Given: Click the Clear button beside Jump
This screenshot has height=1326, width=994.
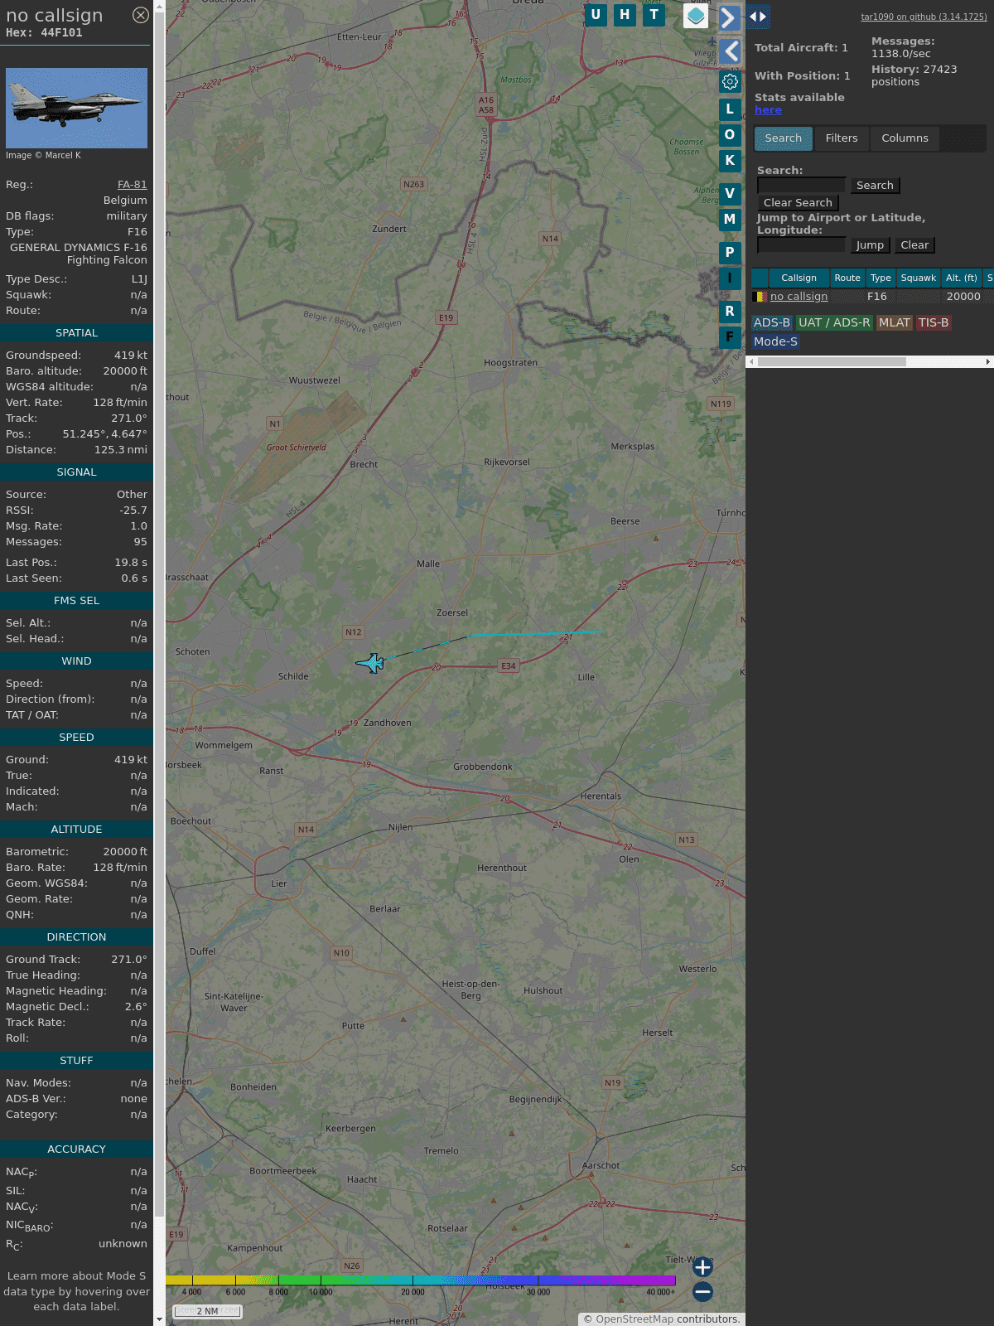Looking at the screenshot, I should (914, 245).
